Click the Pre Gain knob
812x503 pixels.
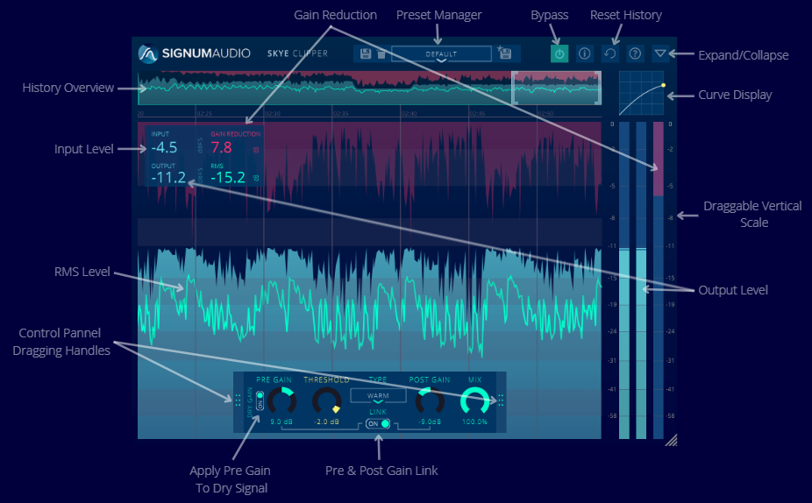[281, 401]
